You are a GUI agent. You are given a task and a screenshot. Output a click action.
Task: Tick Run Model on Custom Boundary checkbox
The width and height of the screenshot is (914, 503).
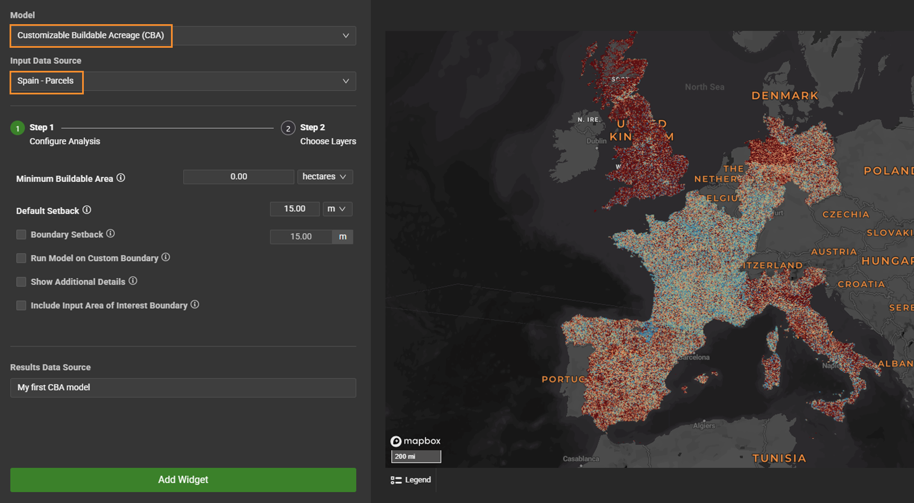pos(21,258)
